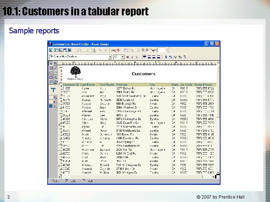Viewport: 270px width, 202px height.
Task: Click the "Address" column header
Action: 122,85
